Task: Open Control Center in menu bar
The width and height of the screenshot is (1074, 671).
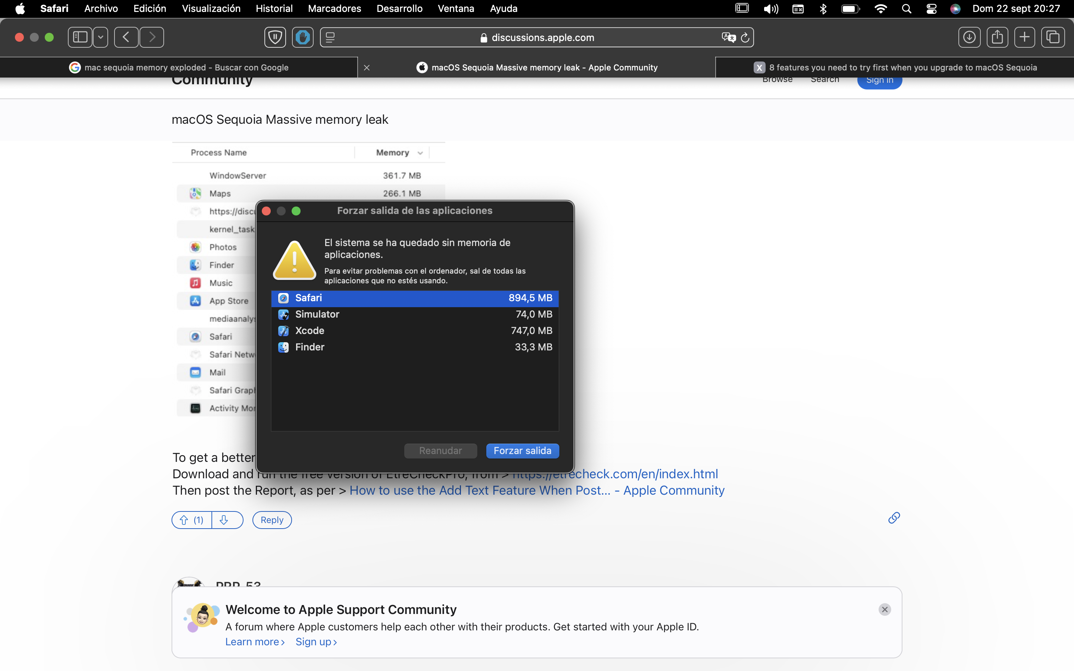Action: click(932, 9)
